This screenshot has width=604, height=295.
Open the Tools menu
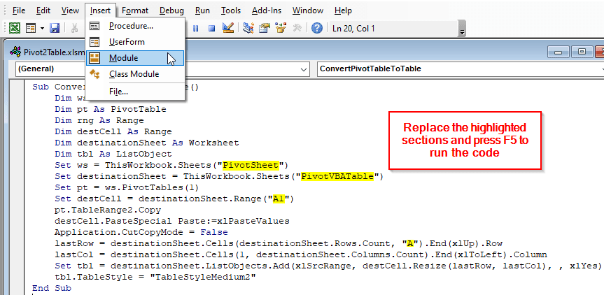(231, 10)
